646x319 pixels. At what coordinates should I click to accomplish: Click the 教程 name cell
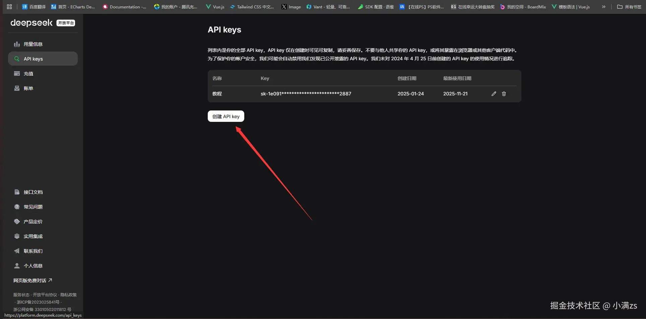click(x=217, y=94)
